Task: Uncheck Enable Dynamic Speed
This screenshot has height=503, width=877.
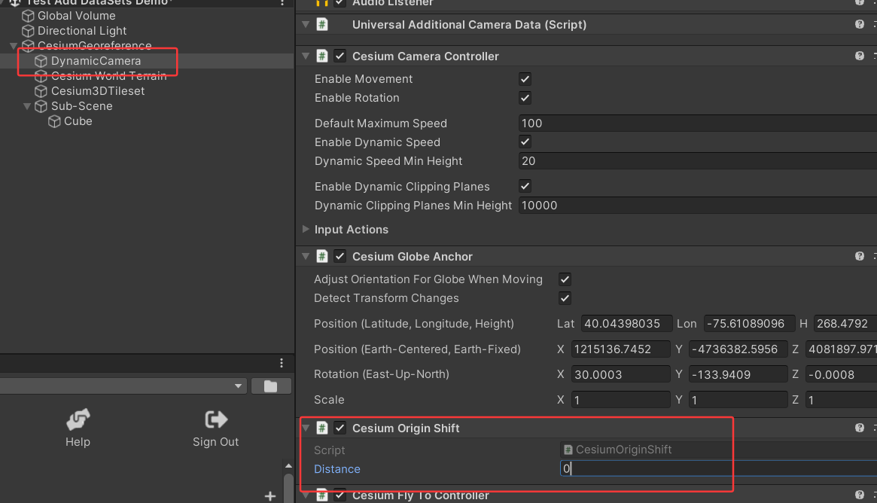Action: pyautogui.click(x=525, y=142)
